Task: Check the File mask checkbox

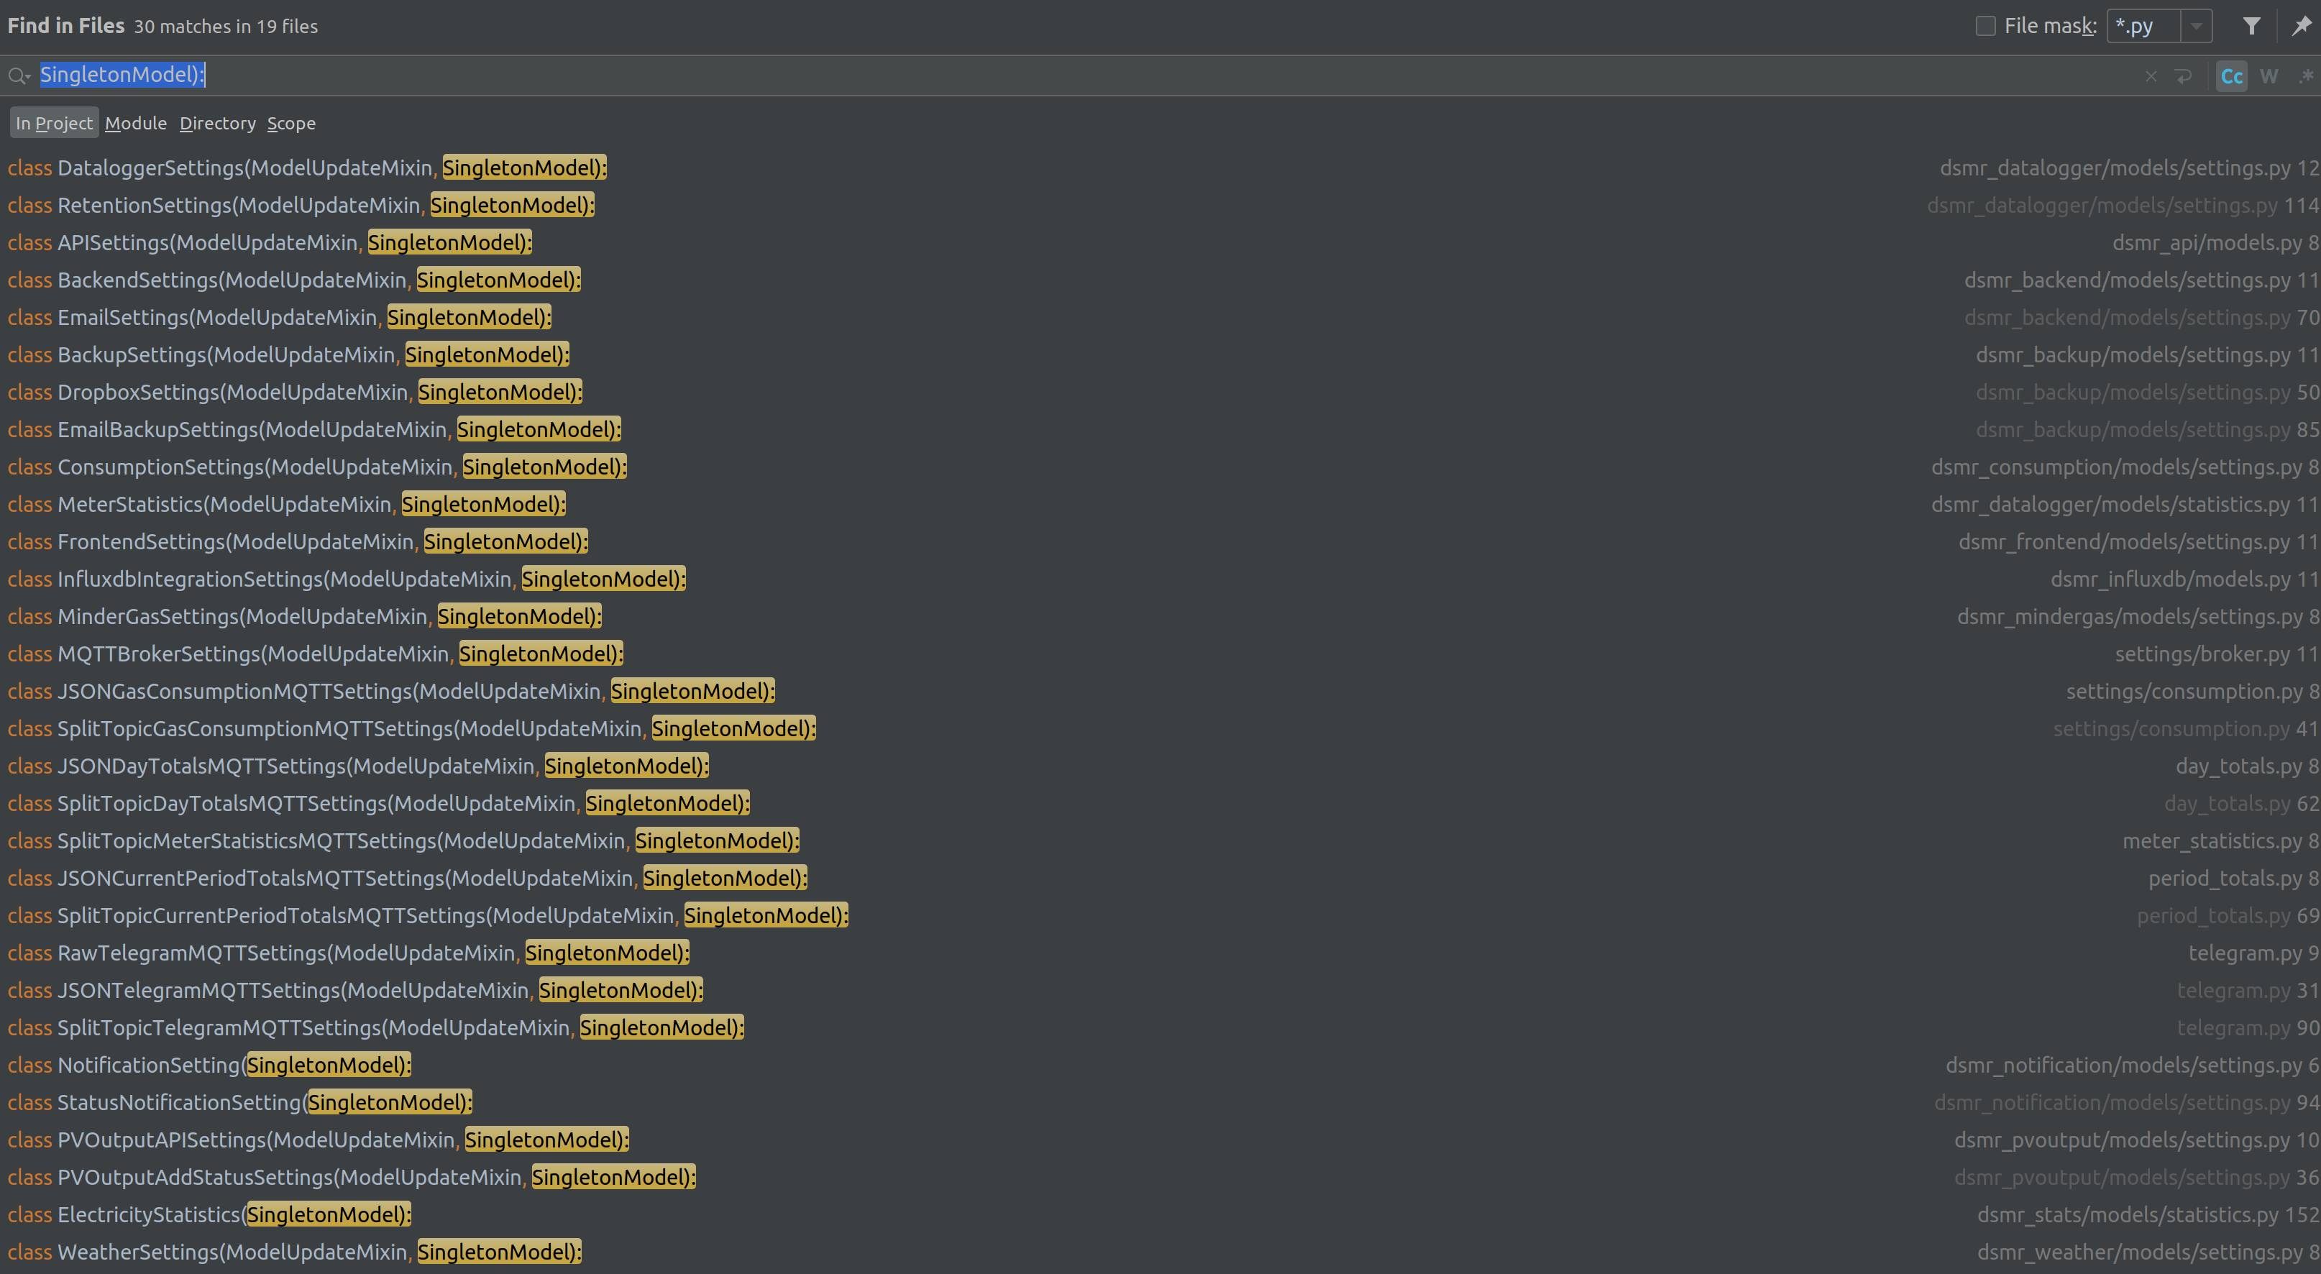Action: click(x=1985, y=25)
